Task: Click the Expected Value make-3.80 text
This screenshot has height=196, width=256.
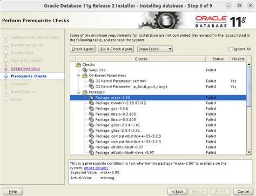Action: point(110,173)
